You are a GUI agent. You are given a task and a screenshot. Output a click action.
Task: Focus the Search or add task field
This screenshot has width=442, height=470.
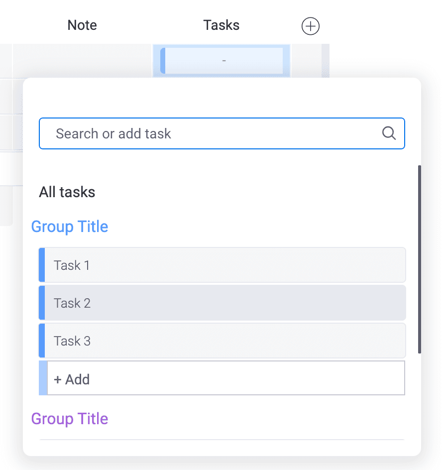click(222, 133)
